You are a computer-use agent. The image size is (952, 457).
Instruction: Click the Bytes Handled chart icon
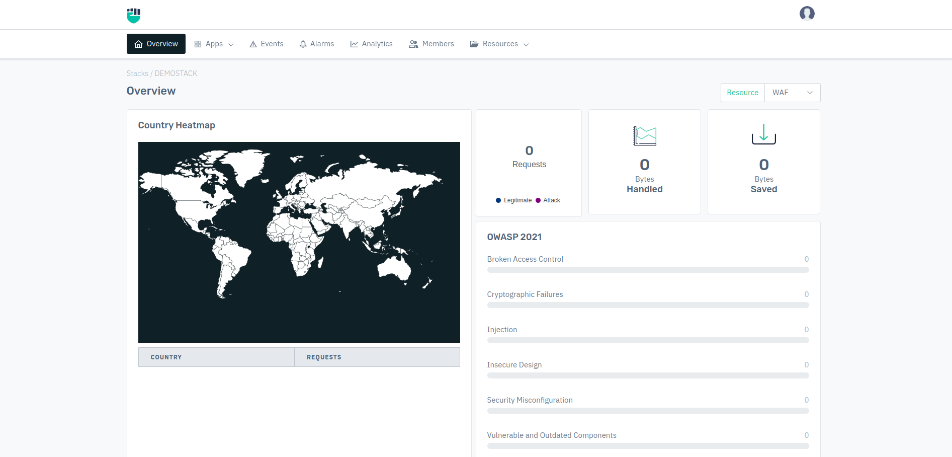[644, 136]
